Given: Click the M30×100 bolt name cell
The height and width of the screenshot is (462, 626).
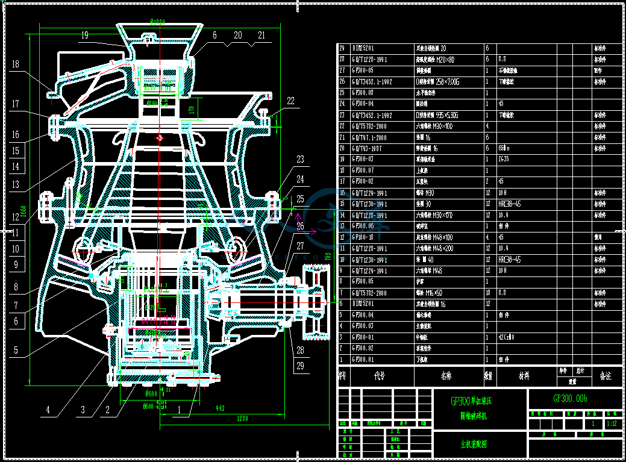Looking at the screenshot, I should (434, 126).
